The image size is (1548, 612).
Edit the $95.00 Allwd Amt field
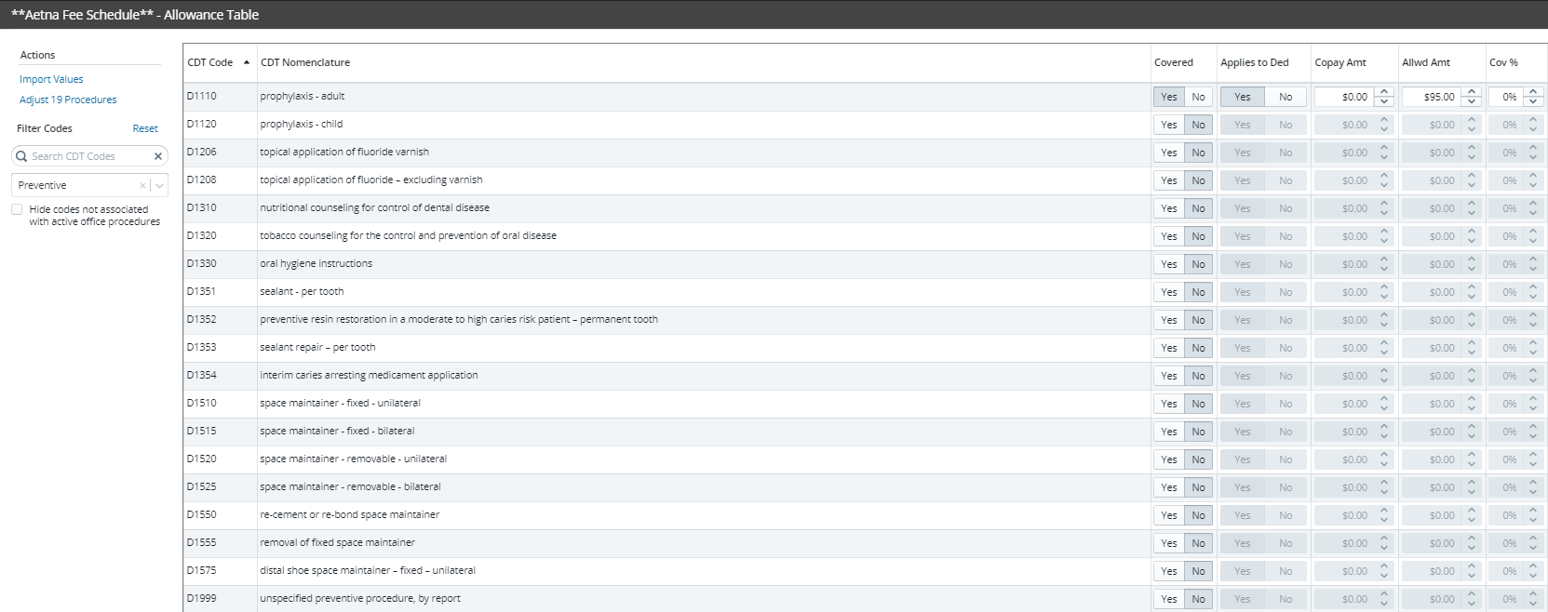tap(1434, 97)
